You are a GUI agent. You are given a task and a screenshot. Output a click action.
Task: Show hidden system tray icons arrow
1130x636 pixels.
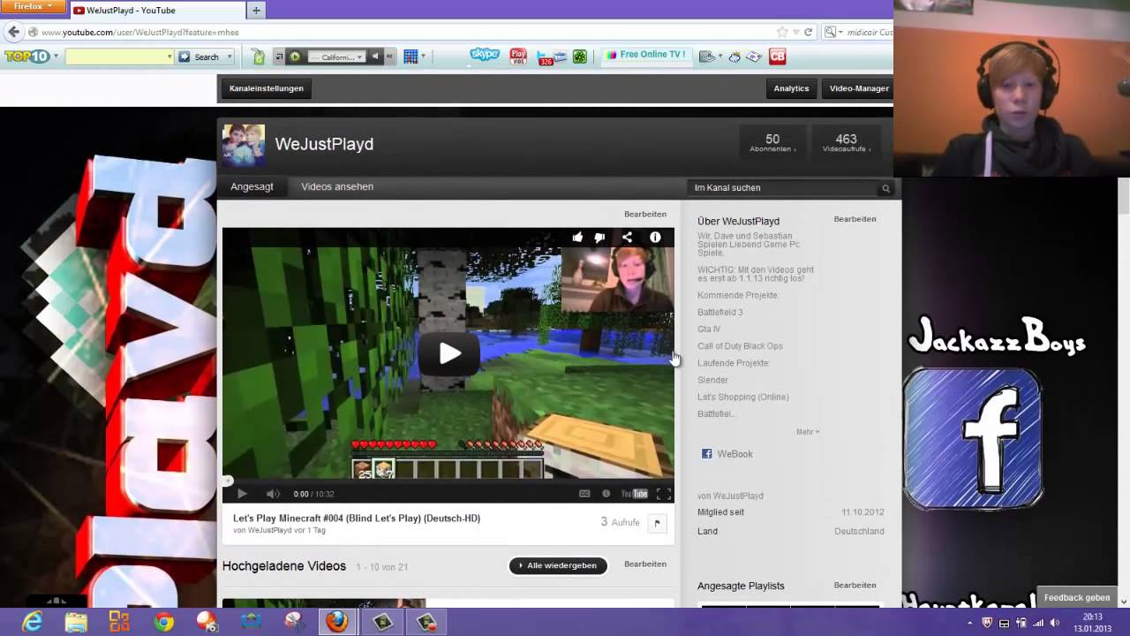[970, 623]
